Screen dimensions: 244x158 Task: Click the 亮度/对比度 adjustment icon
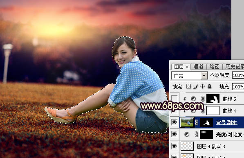[186, 134]
